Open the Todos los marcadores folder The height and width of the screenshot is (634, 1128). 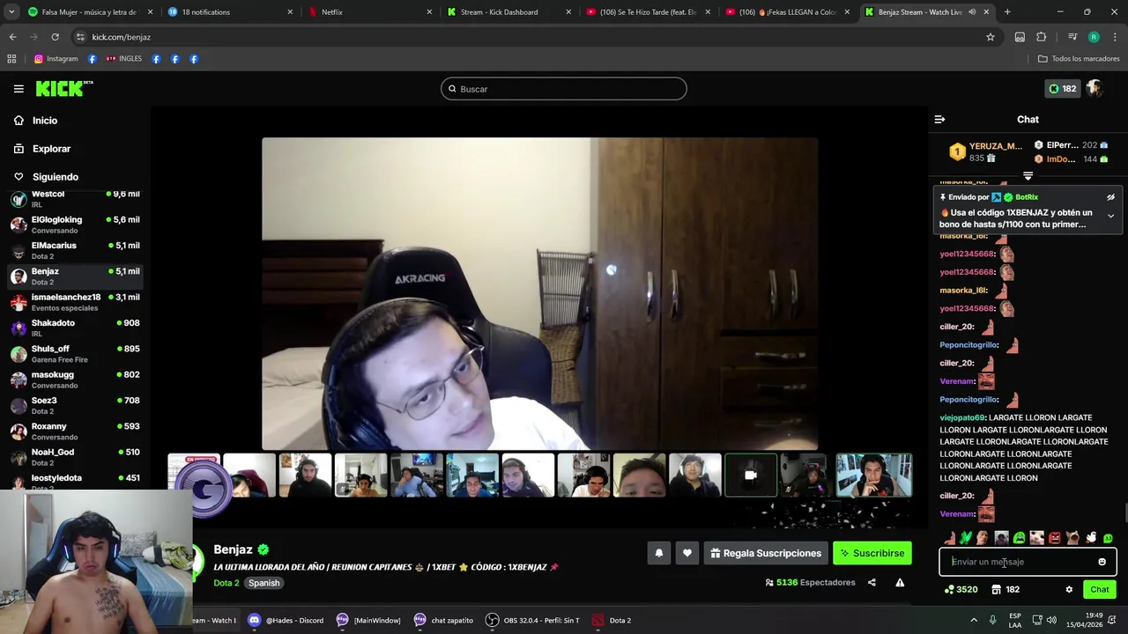click(x=1079, y=59)
